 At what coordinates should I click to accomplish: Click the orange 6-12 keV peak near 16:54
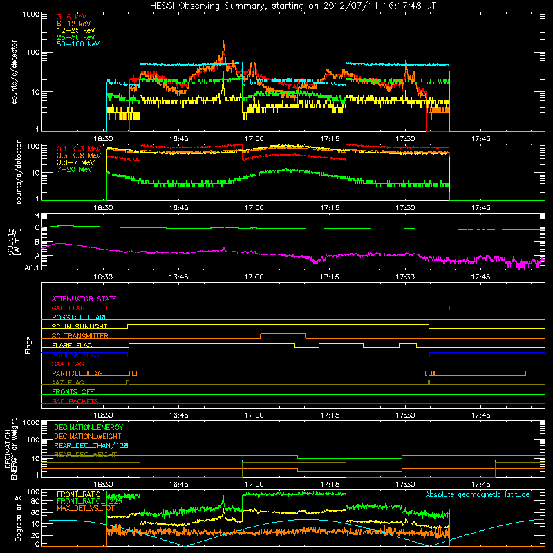point(223,46)
